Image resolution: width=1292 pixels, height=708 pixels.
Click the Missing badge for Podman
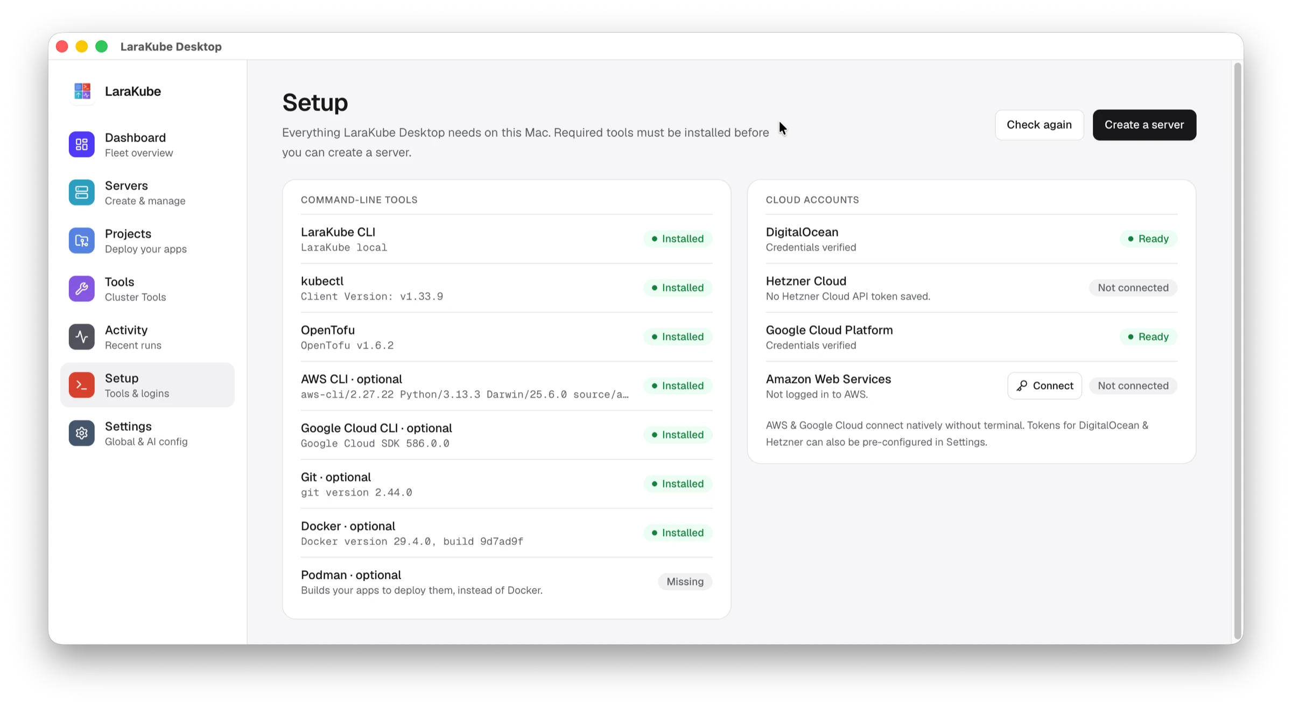click(685, 581)
